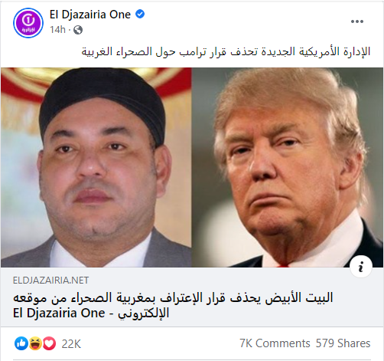Click photo of man with blond hair
384x361 pixels.
288,167
